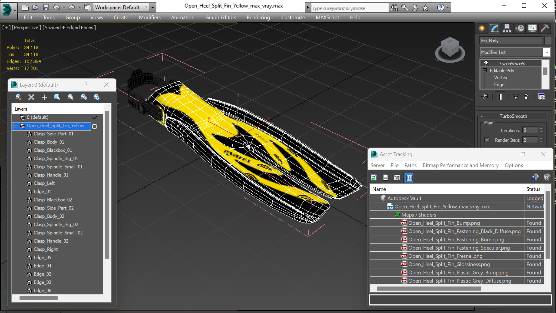Click Remove modifier trash icon
Image resolution: width=556 pixels, height=313 pixels.
click(526, 96)
